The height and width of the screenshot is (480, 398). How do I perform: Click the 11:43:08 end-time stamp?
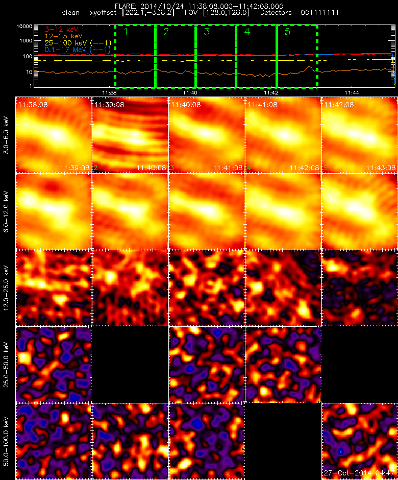[x=381, y=168]
